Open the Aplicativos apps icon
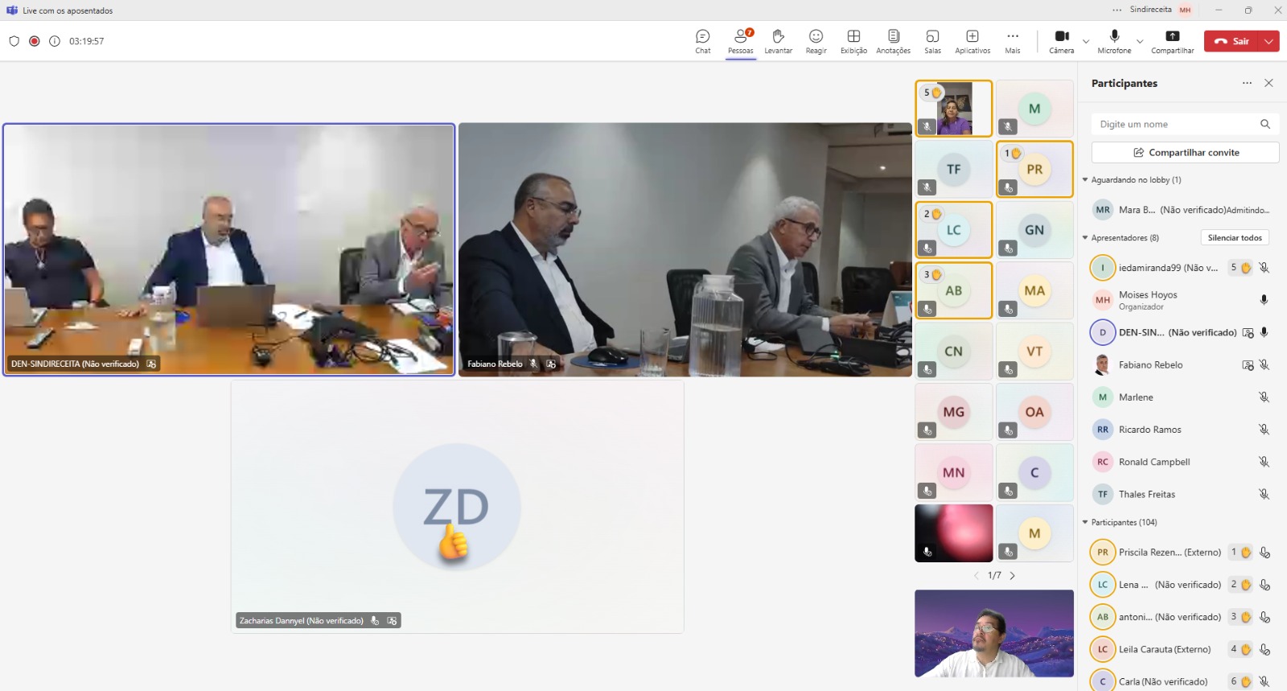Viewport: 1287px width, 691px height. 972,41
